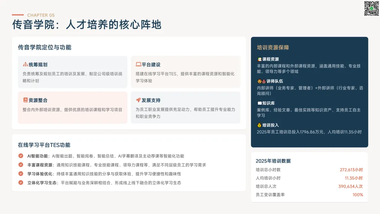380x214 pixels.
Task: Click the org-chart icon beside 统筹规划
Action: point(25,64)
